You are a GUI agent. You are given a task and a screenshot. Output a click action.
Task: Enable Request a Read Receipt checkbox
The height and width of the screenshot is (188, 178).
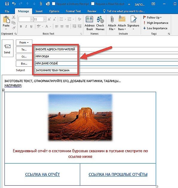coord(93,4)
